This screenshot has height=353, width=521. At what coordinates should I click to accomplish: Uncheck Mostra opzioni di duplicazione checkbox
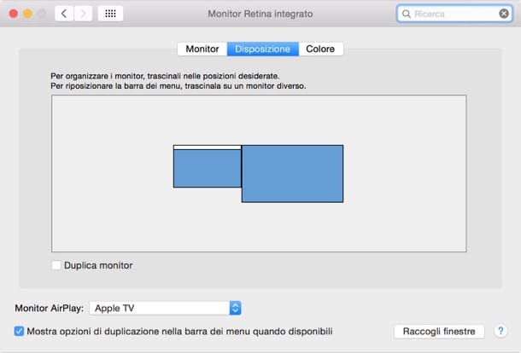pos(19,331)
